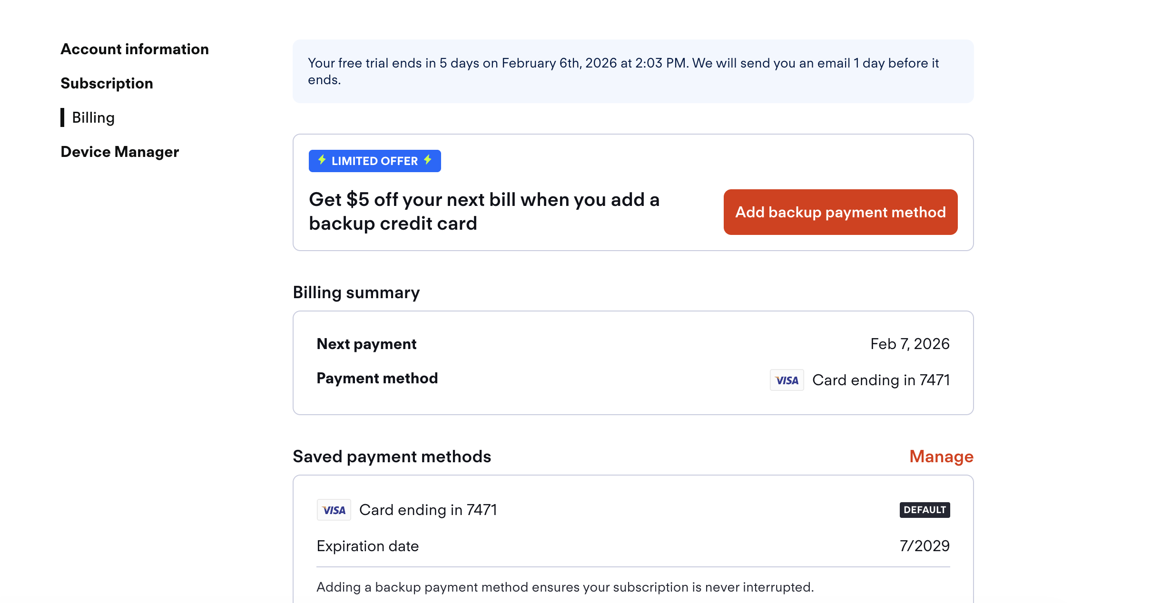This screenshot has height=603, width=1161.
Task: Click Manage link for saved payment methods
Action: (941, 457)
